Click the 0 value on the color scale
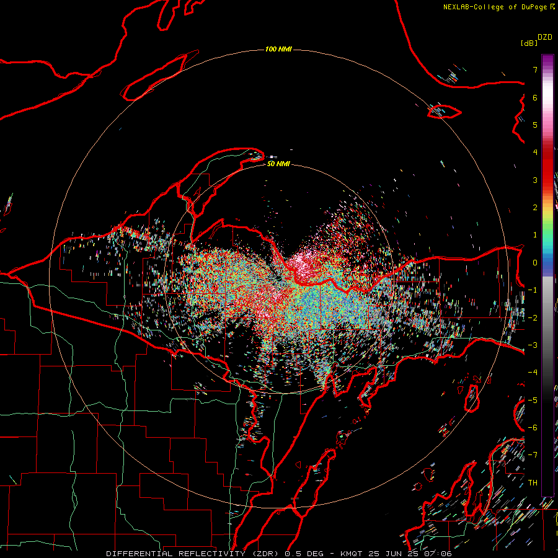 (535, 263)
